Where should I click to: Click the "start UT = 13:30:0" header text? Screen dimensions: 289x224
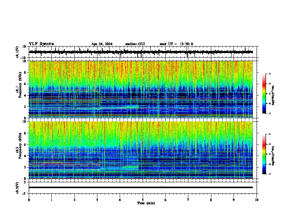[x=176, y=44]
